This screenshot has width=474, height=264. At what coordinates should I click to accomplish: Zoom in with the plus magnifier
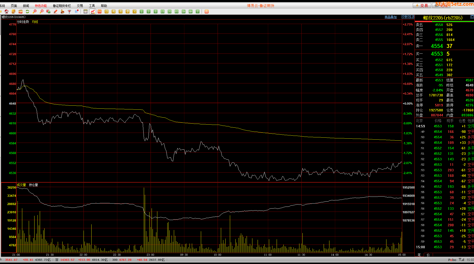pos(35,11)
